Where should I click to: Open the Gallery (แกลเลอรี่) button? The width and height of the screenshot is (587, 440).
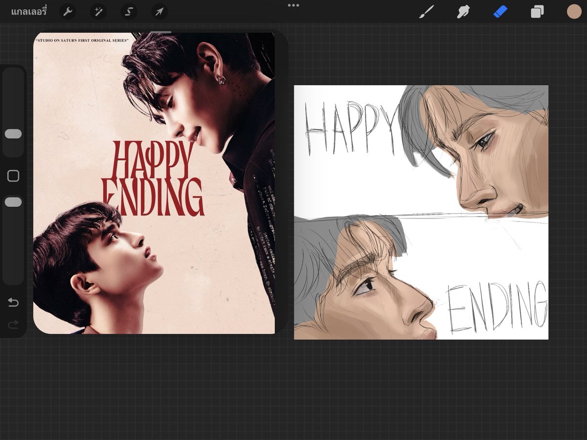click(x=29, y=12)
